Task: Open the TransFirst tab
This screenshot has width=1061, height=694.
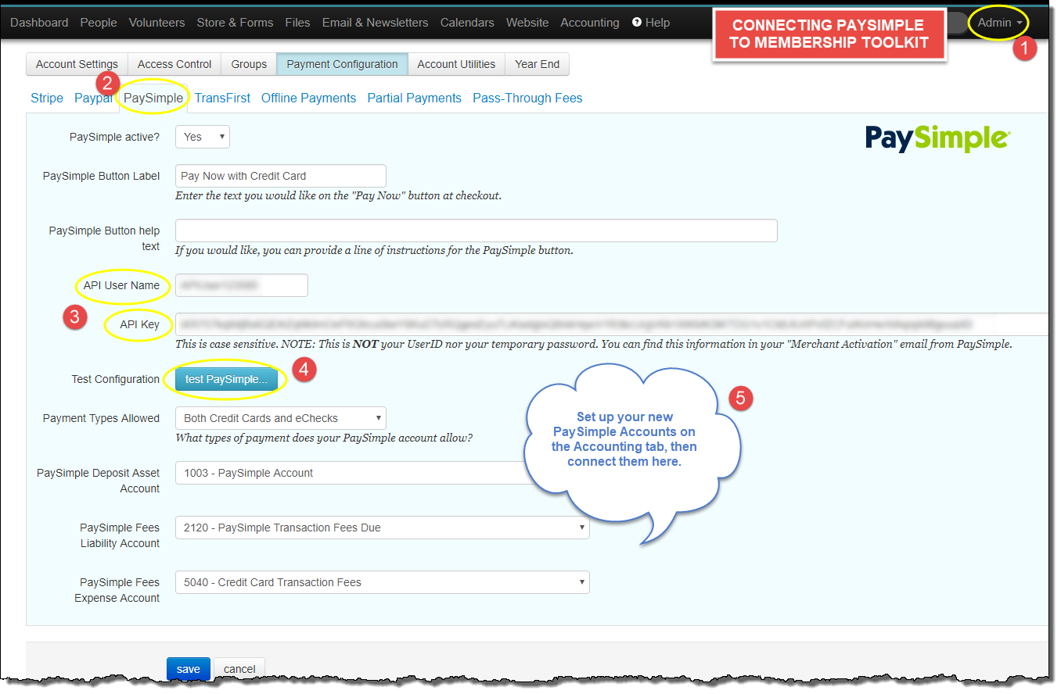Action: 222,98
